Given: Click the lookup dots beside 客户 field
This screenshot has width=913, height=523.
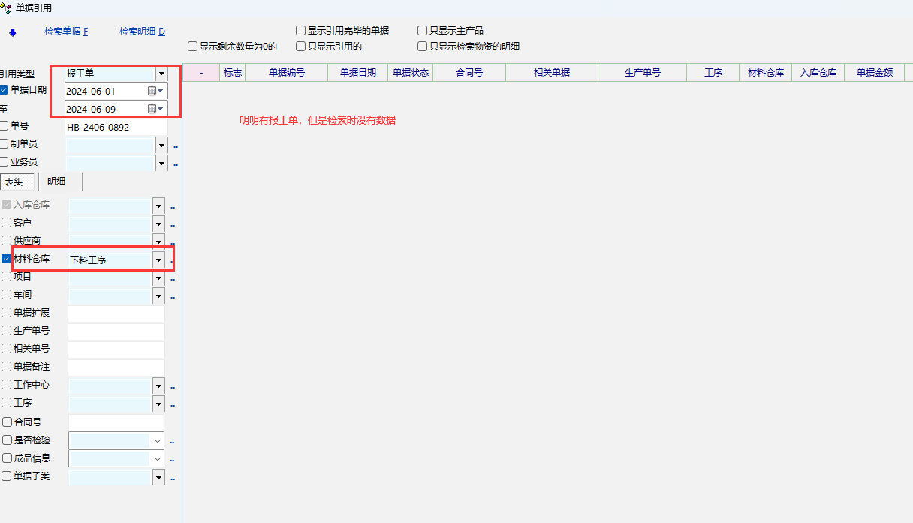Looking at the screenshot, I should (x=173, y=224).
